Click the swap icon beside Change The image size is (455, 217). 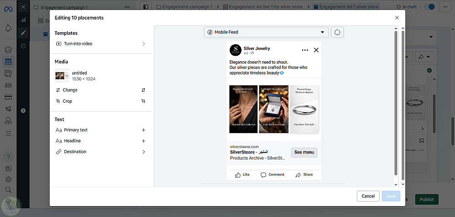pos(143,90)
